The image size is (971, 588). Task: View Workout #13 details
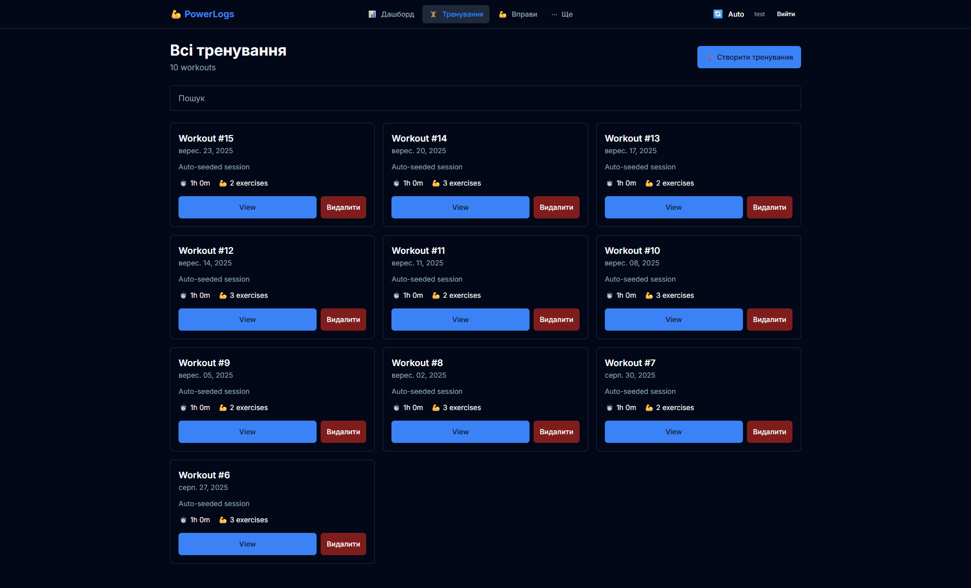pyautogui.click(x=673, y=207)
